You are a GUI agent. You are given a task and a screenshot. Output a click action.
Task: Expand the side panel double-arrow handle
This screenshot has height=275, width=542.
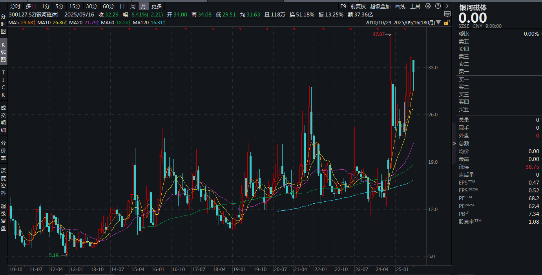pos(454,143)
